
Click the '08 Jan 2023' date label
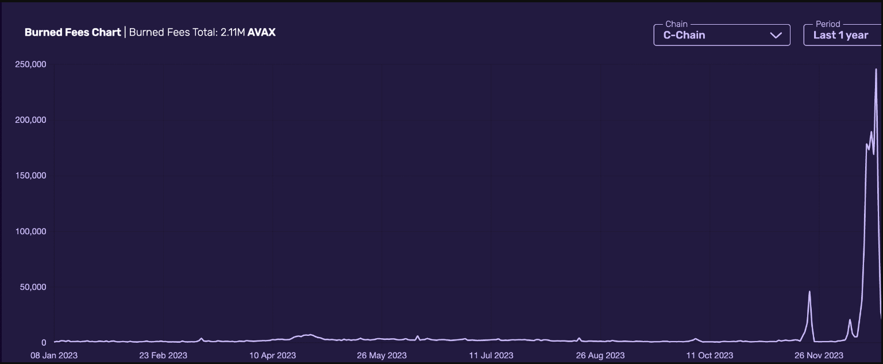[x=54, y=355]
